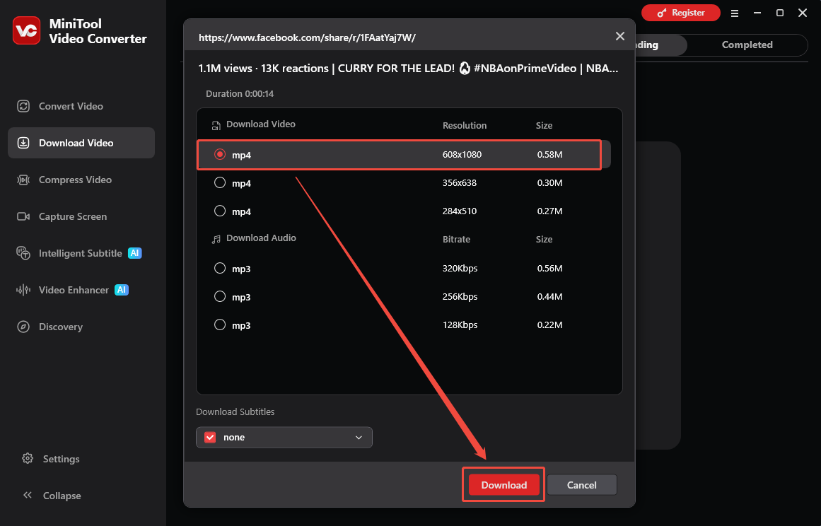Select the mp4 356x638 radio option
Screen dimensions: 821x526
click(x=220, y=182)
